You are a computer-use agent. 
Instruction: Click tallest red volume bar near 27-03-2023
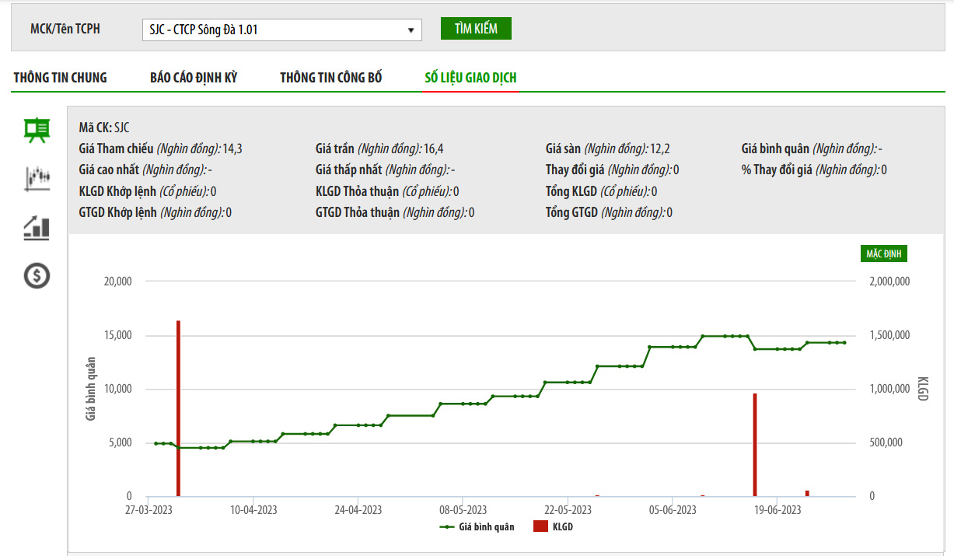click(x=178, y=408)
